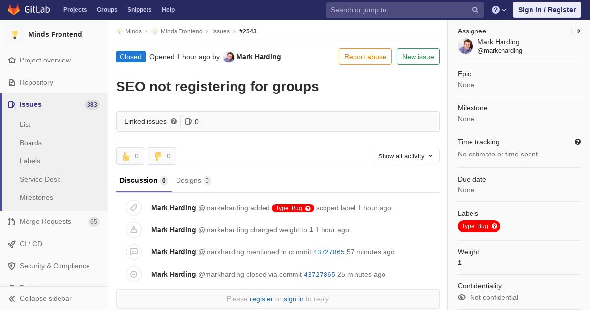Click Mark Harding's avatar beside Opened by

point(229,57)
